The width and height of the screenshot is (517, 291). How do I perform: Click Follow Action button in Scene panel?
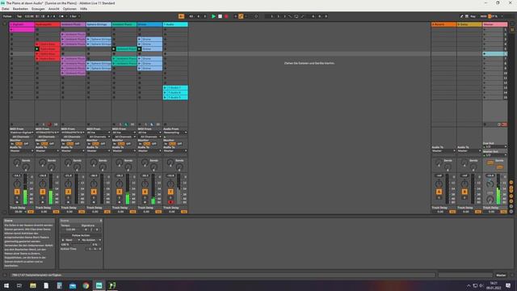point(81,235)
